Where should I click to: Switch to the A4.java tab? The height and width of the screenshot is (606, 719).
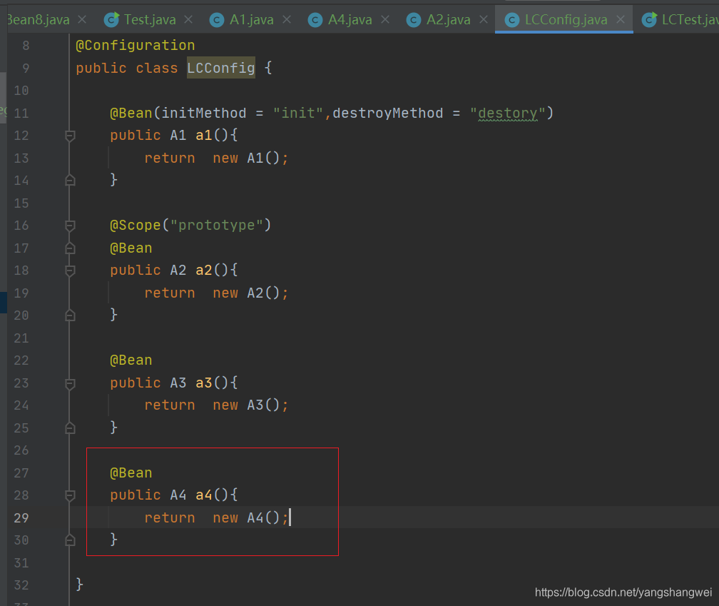click(x=350, y=20)
